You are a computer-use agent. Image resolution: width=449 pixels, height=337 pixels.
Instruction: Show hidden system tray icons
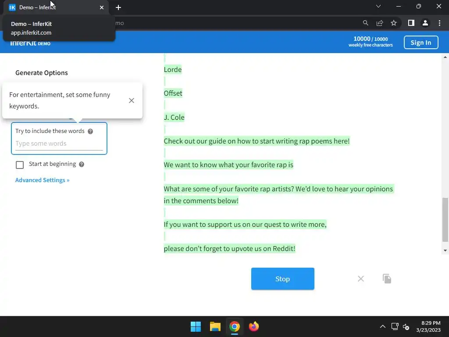coord(382,326)
